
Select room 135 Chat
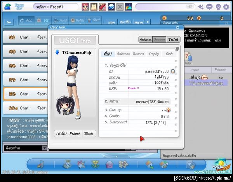point(26,51)
